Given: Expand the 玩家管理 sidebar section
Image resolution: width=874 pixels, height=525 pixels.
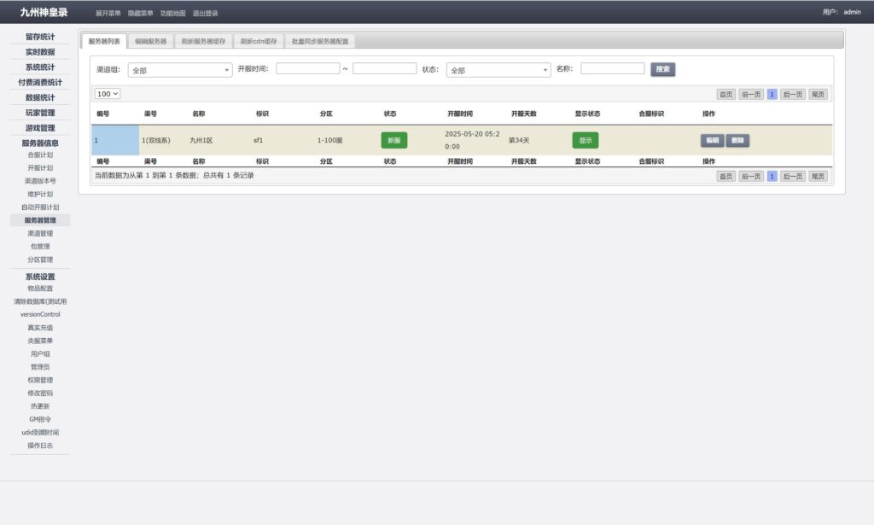Looking at the screenshot, I should (40, 113).
